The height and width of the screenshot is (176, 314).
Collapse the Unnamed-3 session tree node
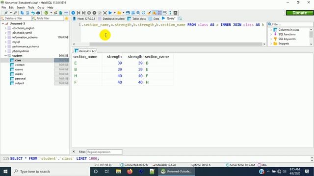click(3, 23)
